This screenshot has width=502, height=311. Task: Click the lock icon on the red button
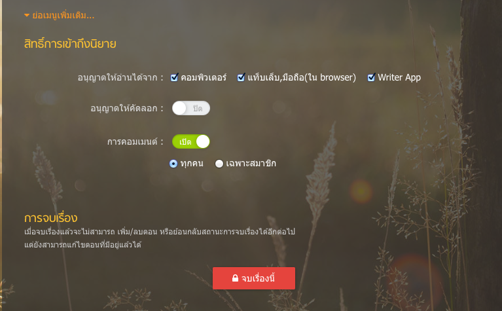(x=236, y=278)
